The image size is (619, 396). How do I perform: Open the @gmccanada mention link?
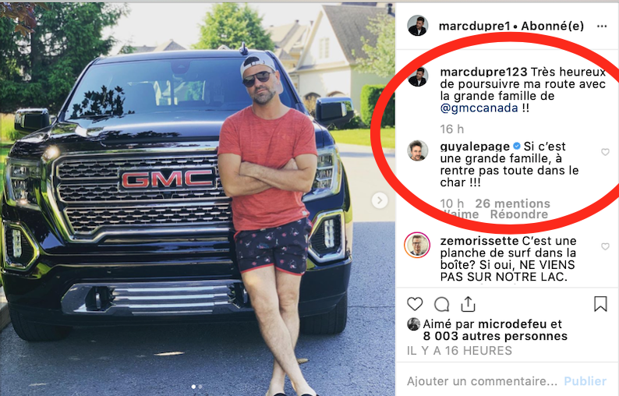pos(479,108)
